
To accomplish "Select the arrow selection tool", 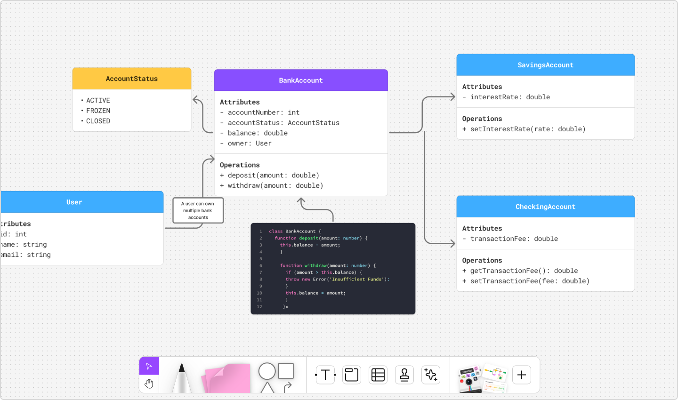I will (149, 365).
